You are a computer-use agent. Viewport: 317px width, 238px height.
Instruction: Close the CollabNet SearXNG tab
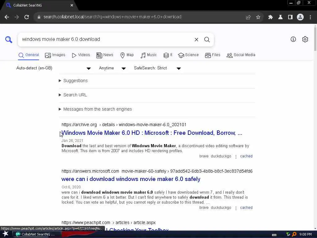point(72,5)
